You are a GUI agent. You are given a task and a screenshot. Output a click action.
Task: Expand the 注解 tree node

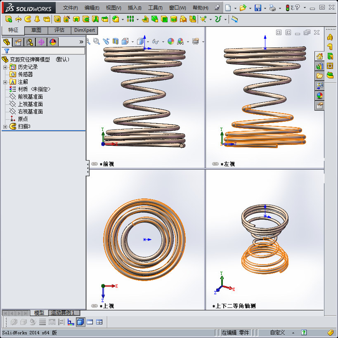(x=5, y=82)
